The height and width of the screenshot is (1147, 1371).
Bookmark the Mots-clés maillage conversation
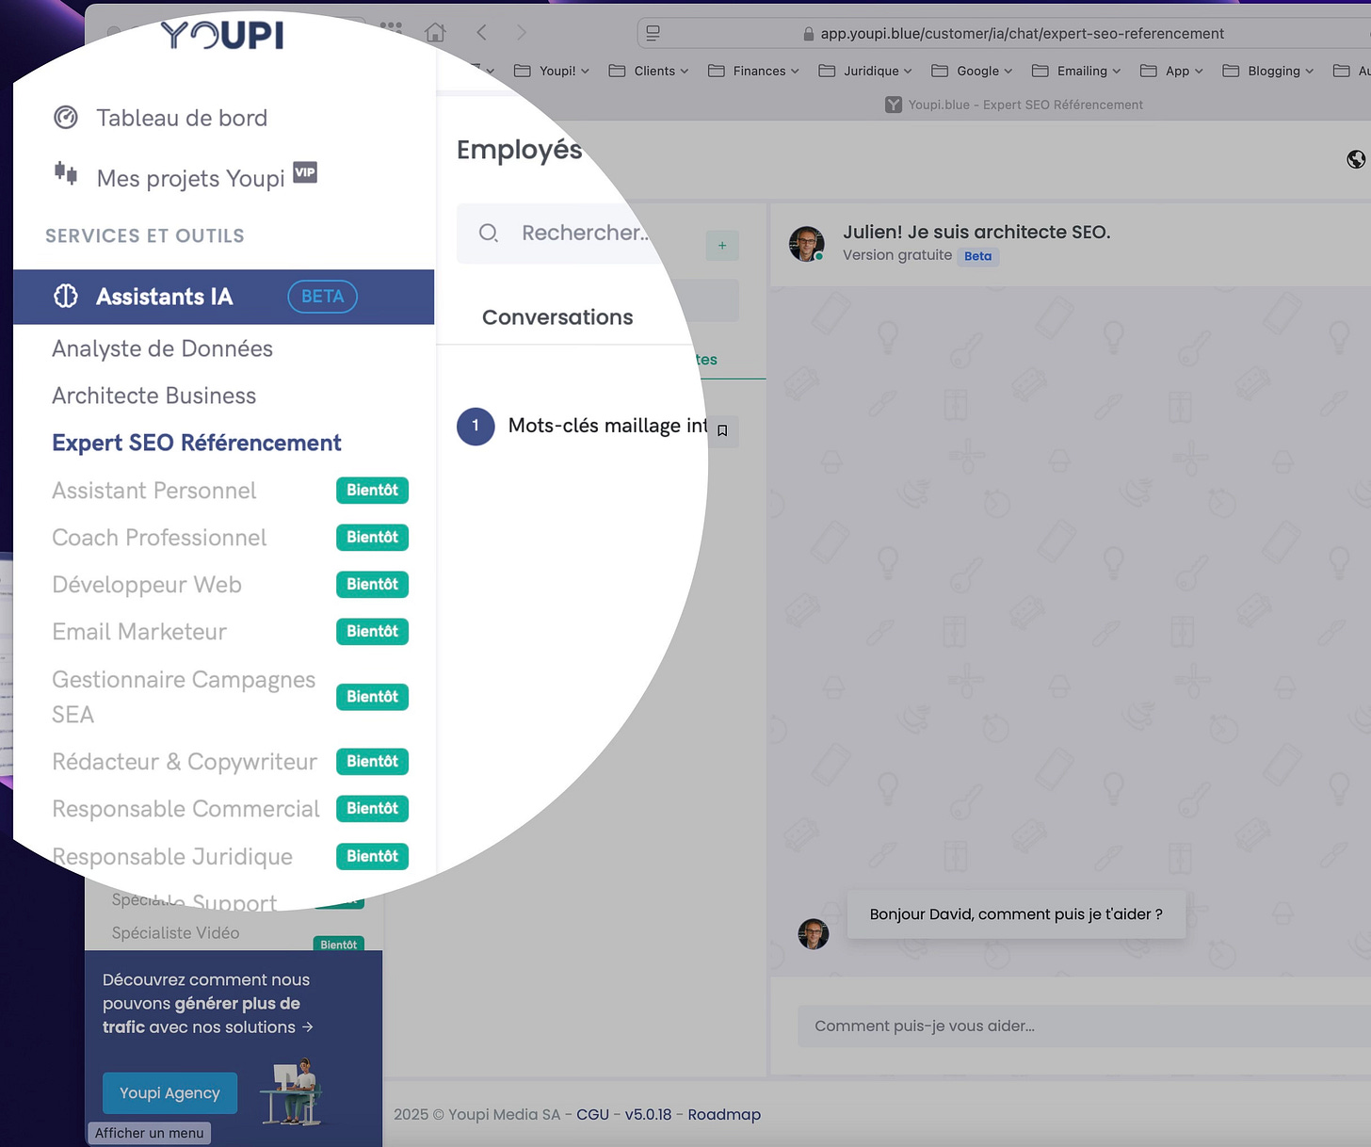point(722,430)
